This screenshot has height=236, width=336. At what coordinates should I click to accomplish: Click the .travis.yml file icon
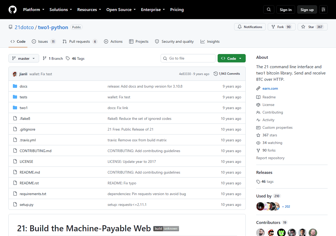click(x=15, y=140)
